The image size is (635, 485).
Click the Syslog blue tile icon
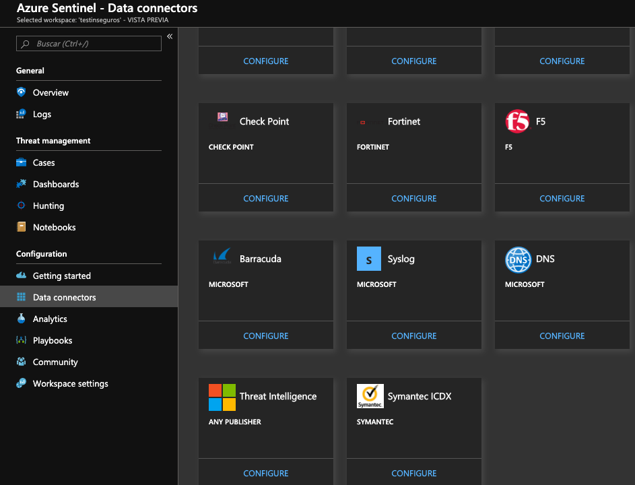[369, 259]
